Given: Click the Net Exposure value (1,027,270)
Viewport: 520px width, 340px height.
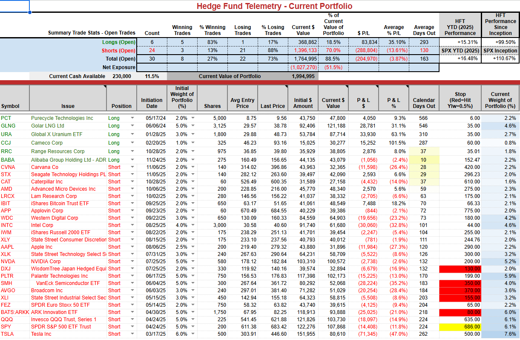Looking at the screenshot, I should click(x=303, y=67).
